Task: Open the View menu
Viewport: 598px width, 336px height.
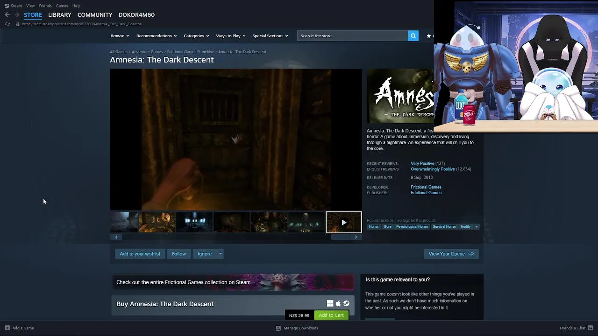Action: (x=30, y=6)
